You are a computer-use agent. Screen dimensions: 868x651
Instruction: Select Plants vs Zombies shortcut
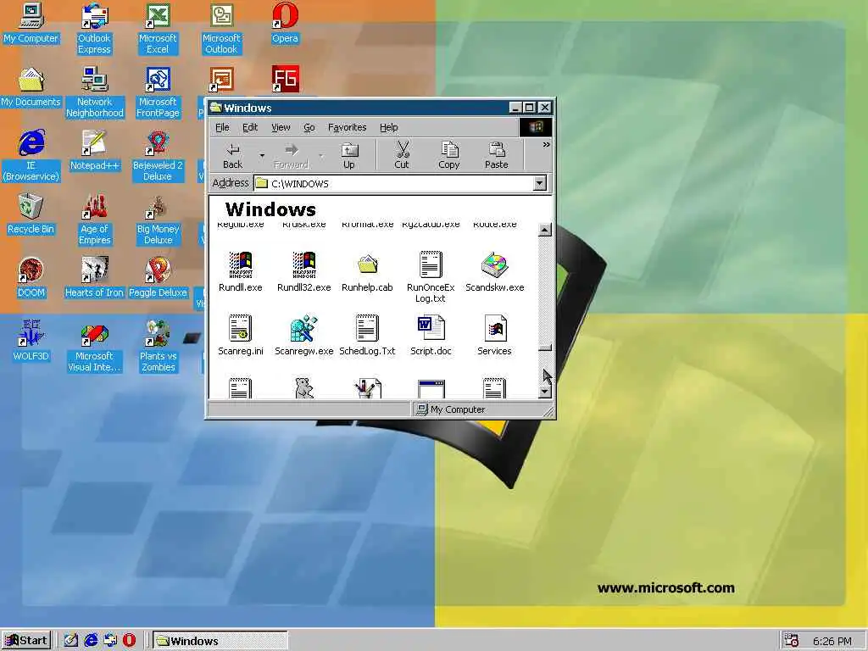[158, 347]
